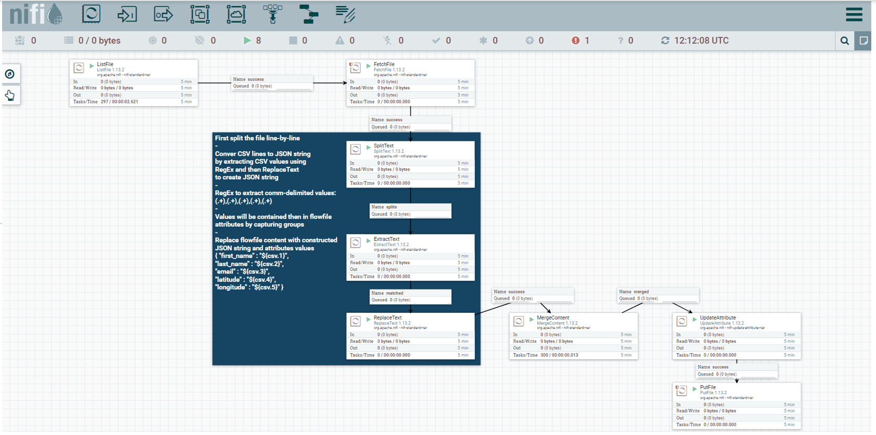Select success connection between ListFile and FetchFile
The image size is (876, 435).
tap(272, 83)
